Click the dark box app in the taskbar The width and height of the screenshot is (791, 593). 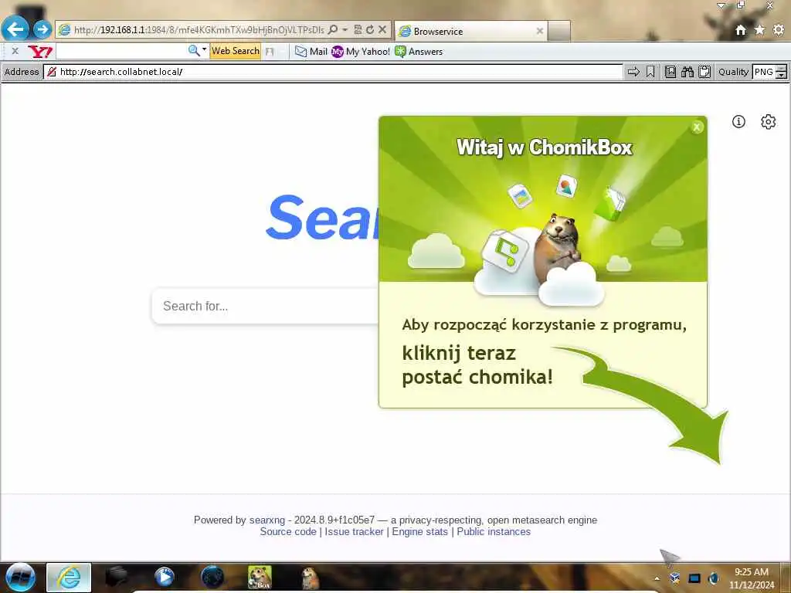[x=116, y=578]
